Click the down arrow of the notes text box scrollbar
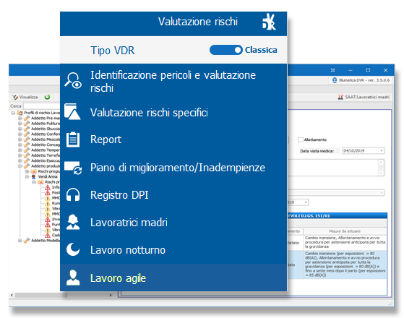 click(381, 173)
